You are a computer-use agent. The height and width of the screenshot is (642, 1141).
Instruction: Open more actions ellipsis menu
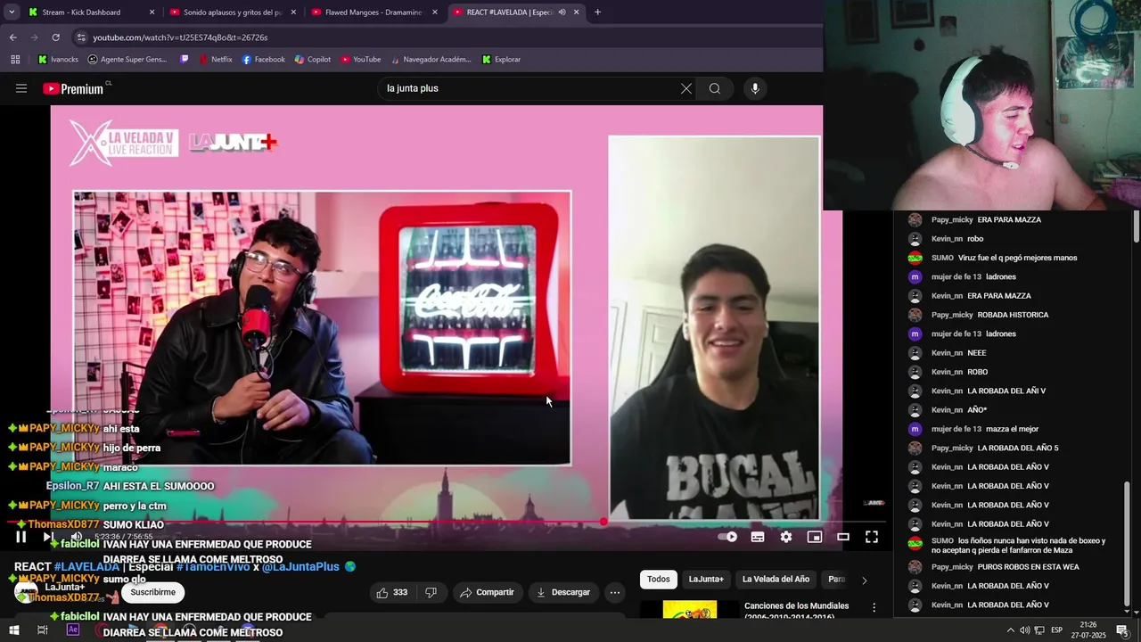[614, 592]
